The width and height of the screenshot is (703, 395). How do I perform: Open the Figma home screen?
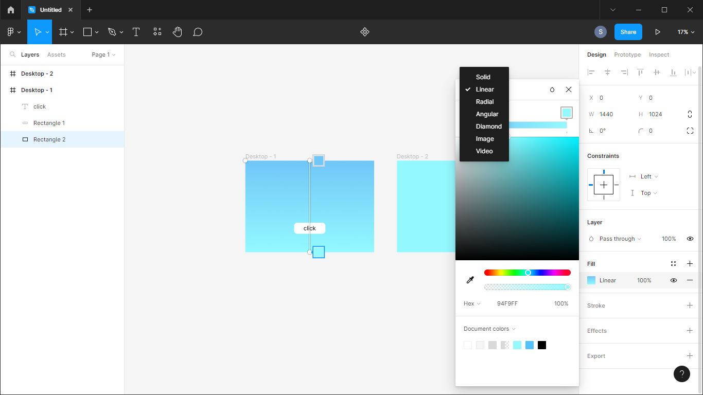tap(11, 10)
